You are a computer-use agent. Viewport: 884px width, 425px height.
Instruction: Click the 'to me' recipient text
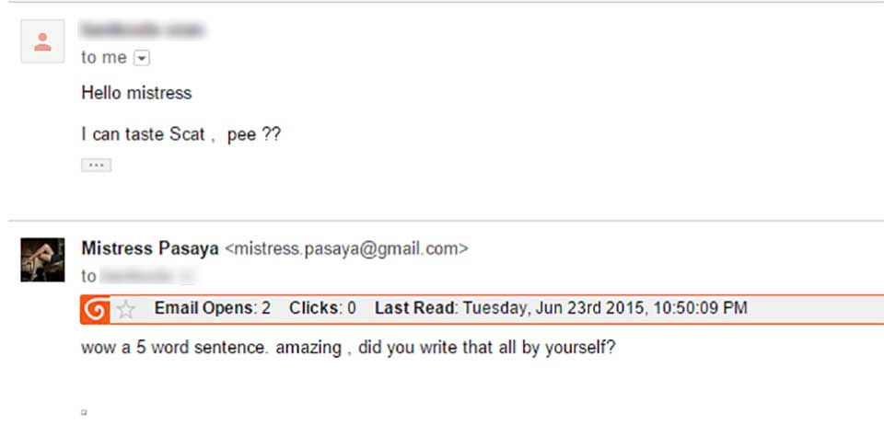click(x=104, y=57)
